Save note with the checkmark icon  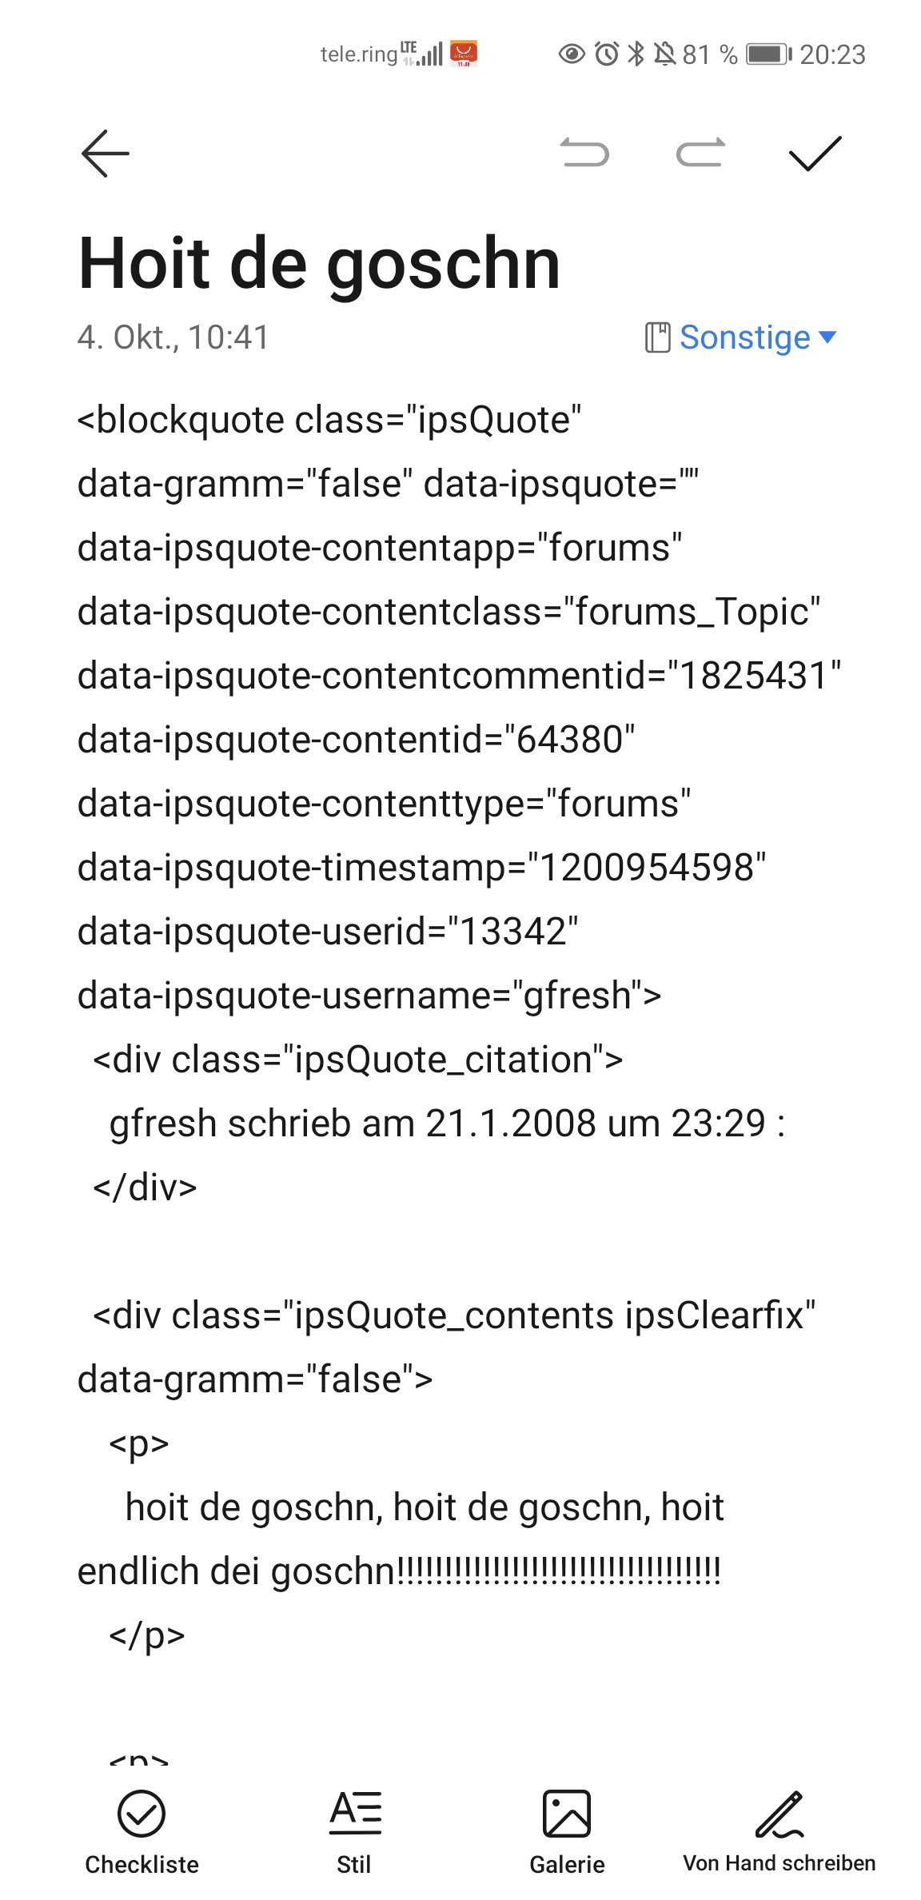click(x=815, y=153)
